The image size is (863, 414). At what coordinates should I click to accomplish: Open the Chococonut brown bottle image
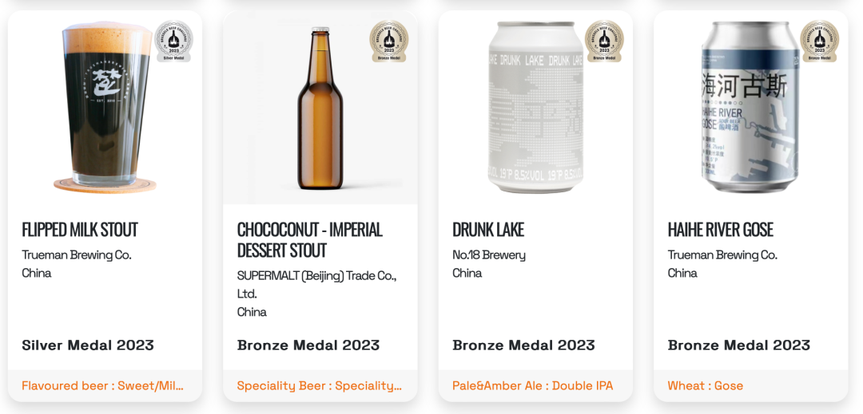tap(320, 110)
